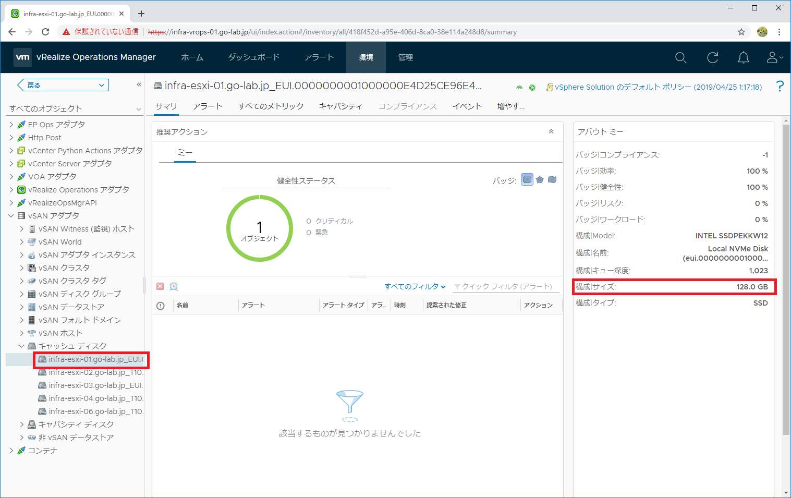Screen dimensions: 791x498
Task: Click the right panel vertical scrollbar
Action: click(x=786, y=279)
